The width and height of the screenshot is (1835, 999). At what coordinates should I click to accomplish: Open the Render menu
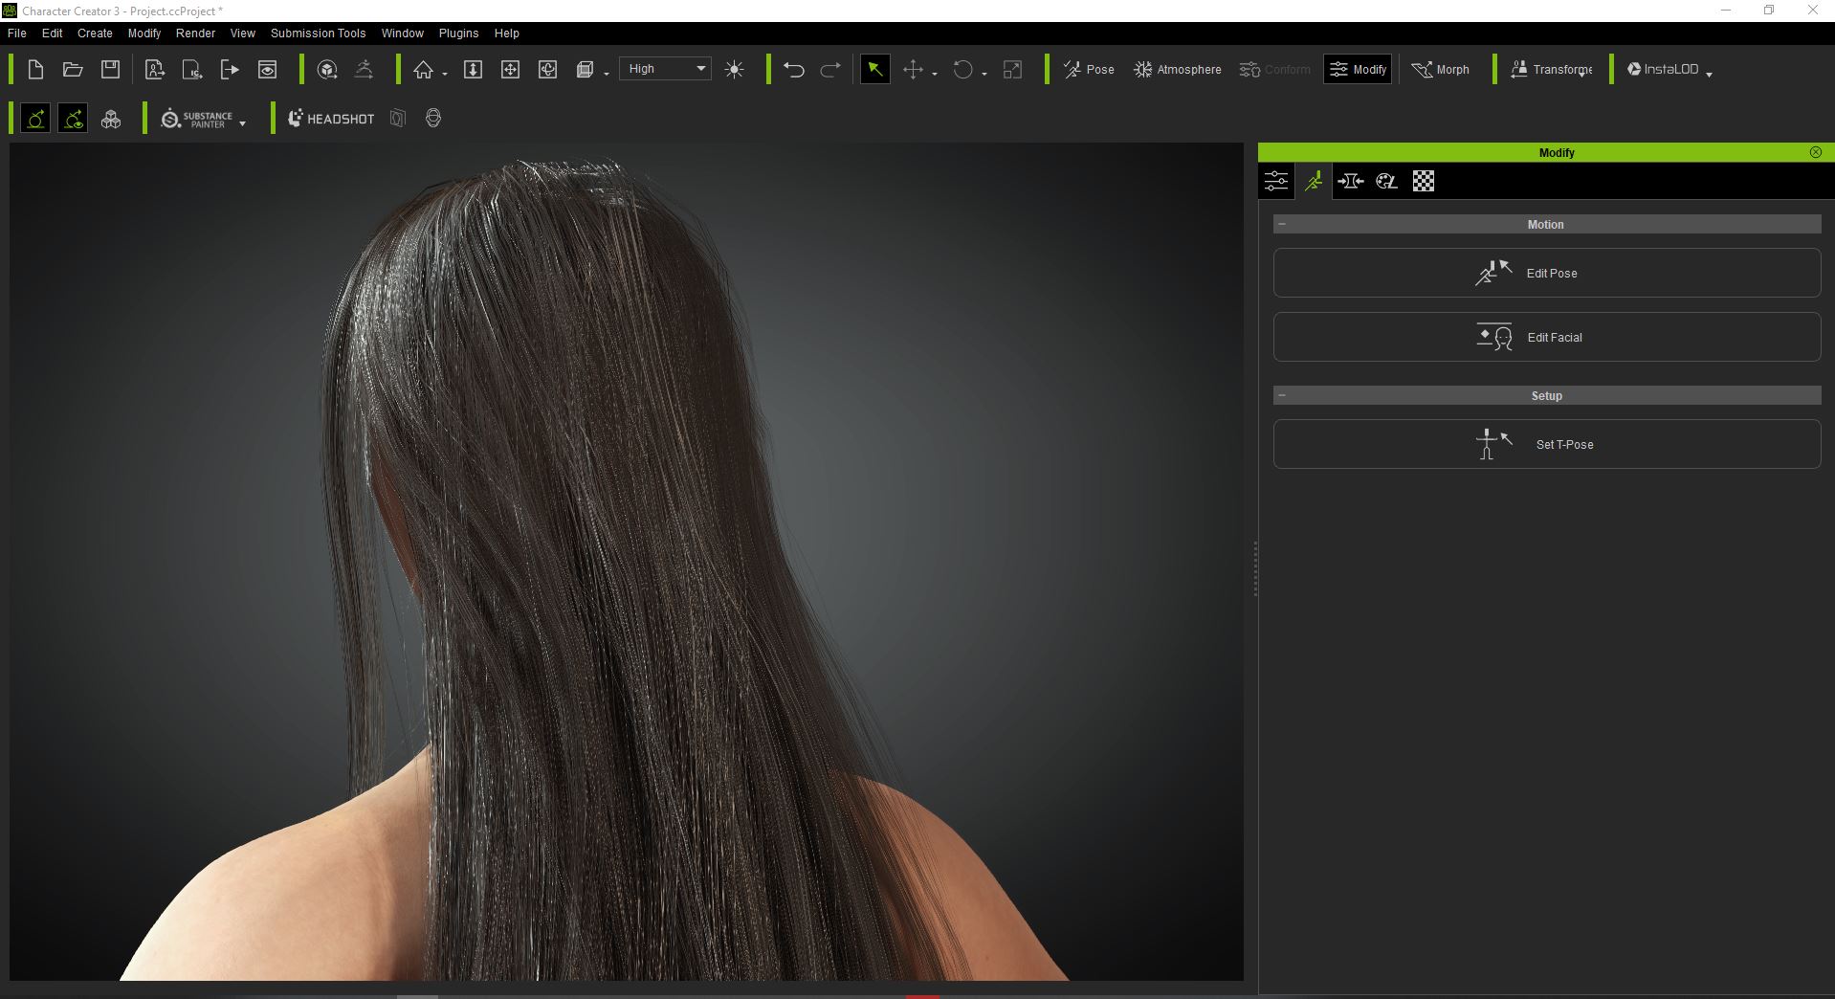click(x=196, y=33)
